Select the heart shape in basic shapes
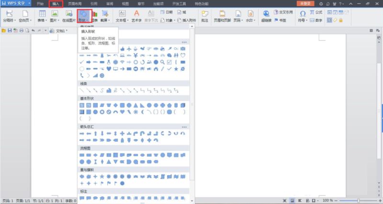Image resolution: width=383 pixels, height=204 pixels. click(x=123, y=112)
